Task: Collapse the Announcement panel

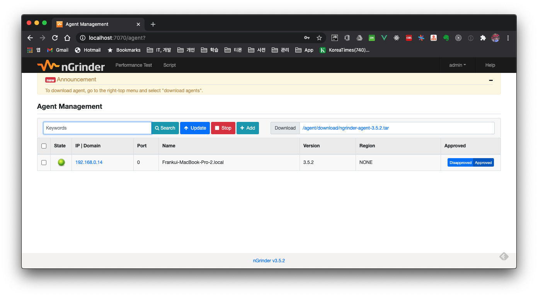Action: (490, 80)
